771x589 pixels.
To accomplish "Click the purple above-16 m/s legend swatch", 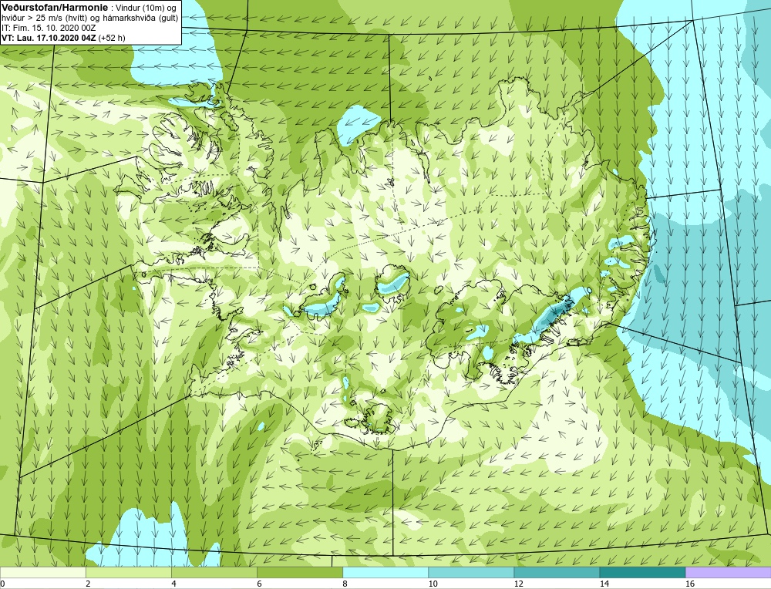I will pyautogui.click(x=729, y=572).
